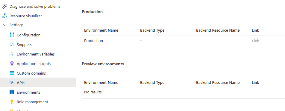
Task: Open the Snippets menu item
Action: tap(24, 44)
